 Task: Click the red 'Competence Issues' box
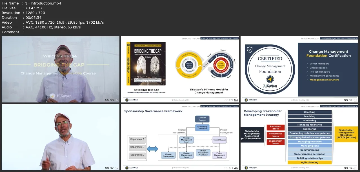275,135
